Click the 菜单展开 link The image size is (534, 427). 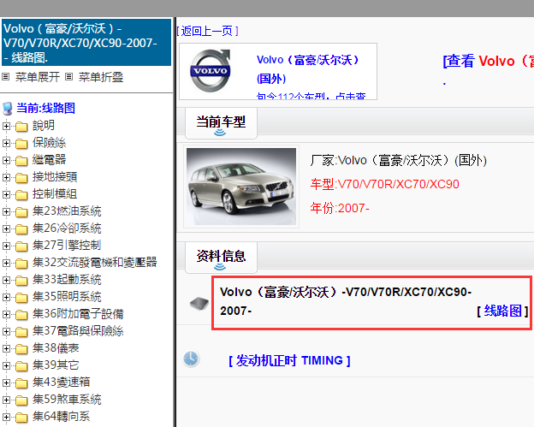(38, 77)
